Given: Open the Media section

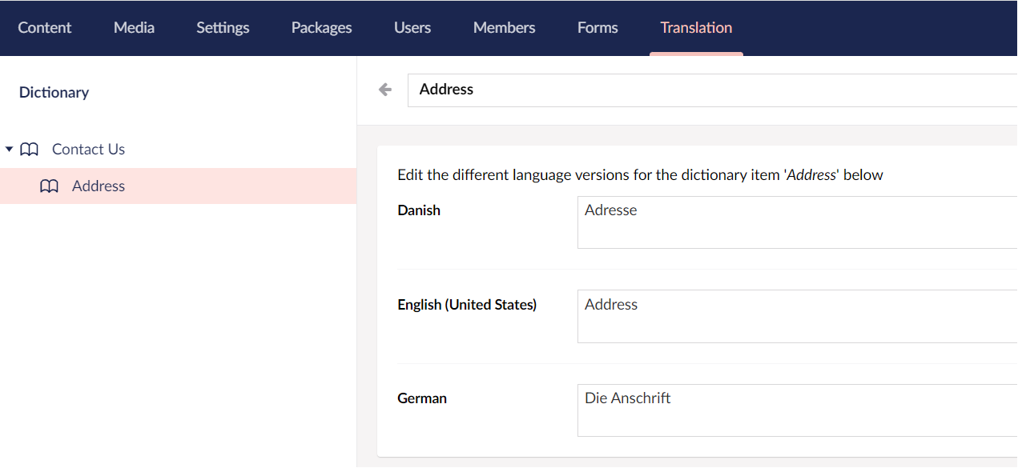Looking at the screenshot, I should pyautogui.click(x=134, y=28).
